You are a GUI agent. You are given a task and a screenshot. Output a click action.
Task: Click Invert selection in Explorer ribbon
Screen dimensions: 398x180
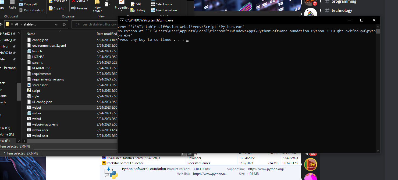click(164, 10)
